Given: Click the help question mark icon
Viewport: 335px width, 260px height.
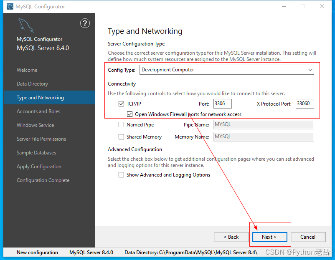Looking at the screenshot, I should [85, 23].
